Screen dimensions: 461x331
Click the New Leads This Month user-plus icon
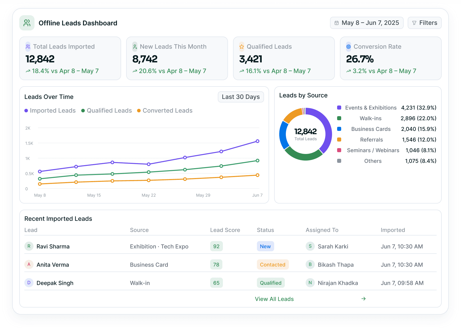[x=135, y=47]
